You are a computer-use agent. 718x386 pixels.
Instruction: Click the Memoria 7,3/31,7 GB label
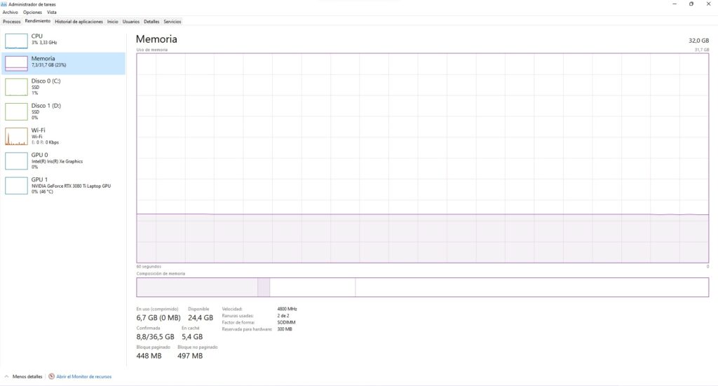pyautogui.click(x=48, y=62)
